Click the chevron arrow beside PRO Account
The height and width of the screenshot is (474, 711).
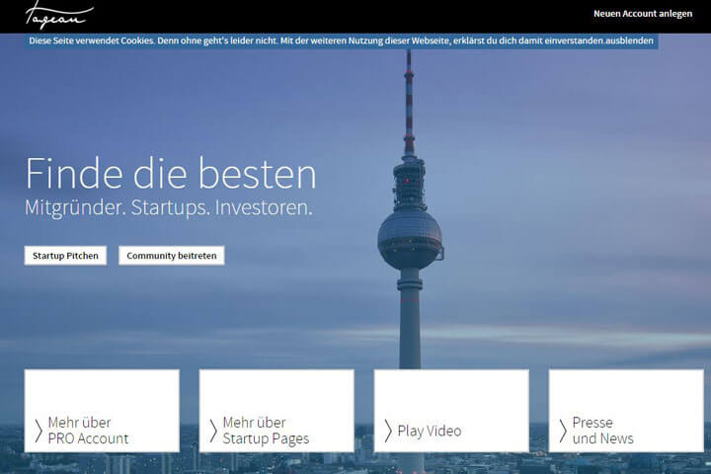39,431
